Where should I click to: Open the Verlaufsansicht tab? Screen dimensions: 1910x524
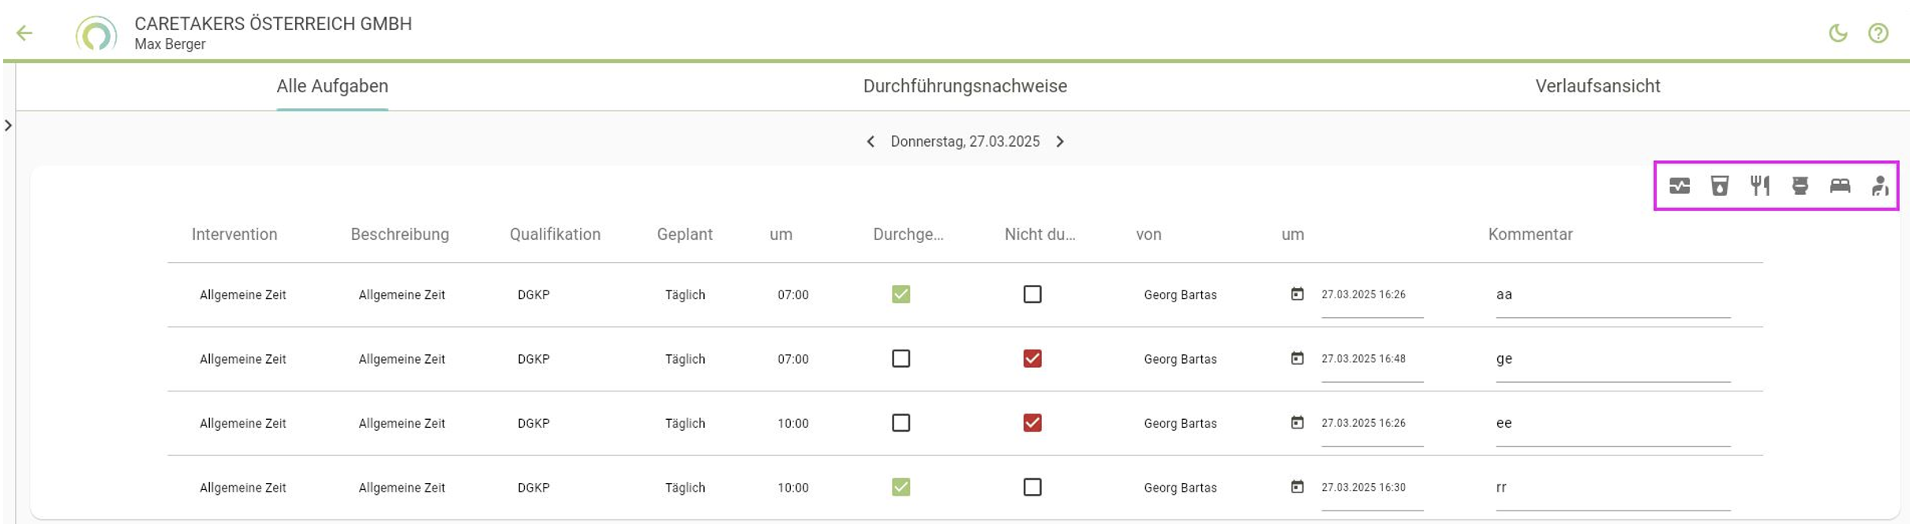(1597, 86)
